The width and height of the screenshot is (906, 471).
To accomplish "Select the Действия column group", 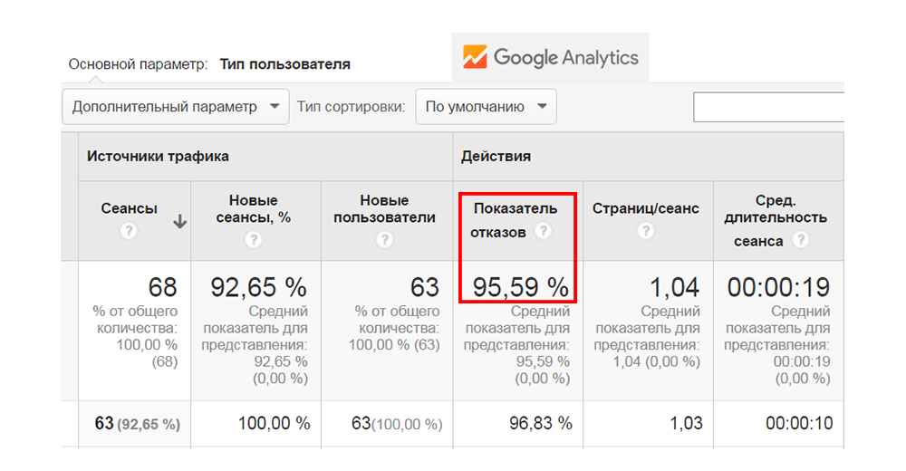I will pos(496,156).
